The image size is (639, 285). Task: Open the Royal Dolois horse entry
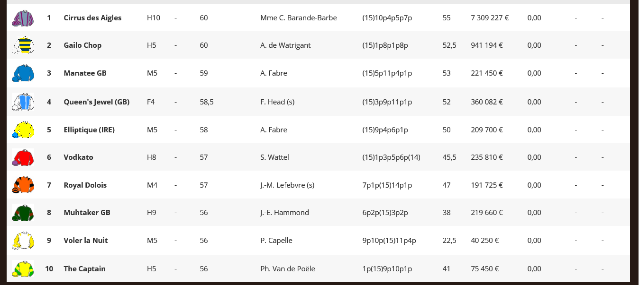click(x=85, y=185)
